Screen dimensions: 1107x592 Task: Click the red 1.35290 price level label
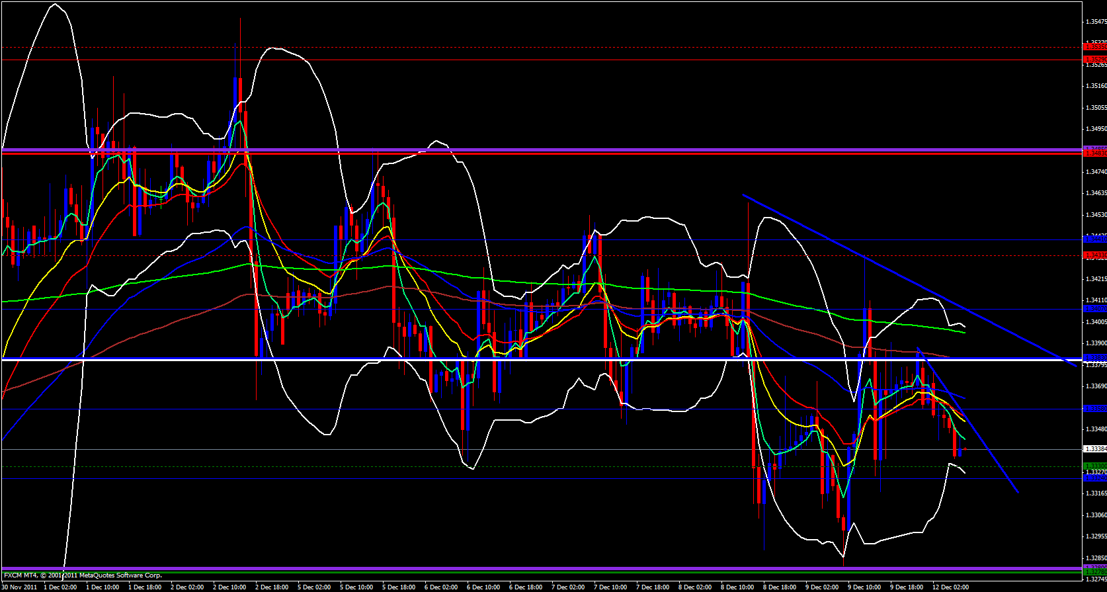point(1094,60)
